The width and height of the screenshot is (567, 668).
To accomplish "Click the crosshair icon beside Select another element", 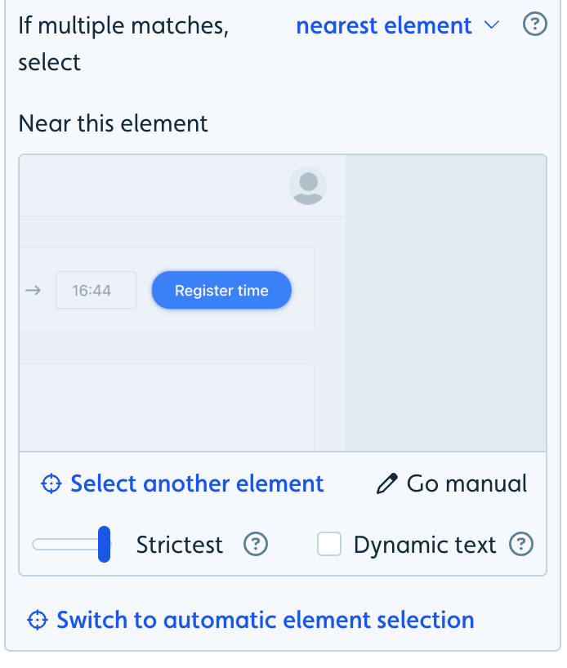I will click(51, 483).
